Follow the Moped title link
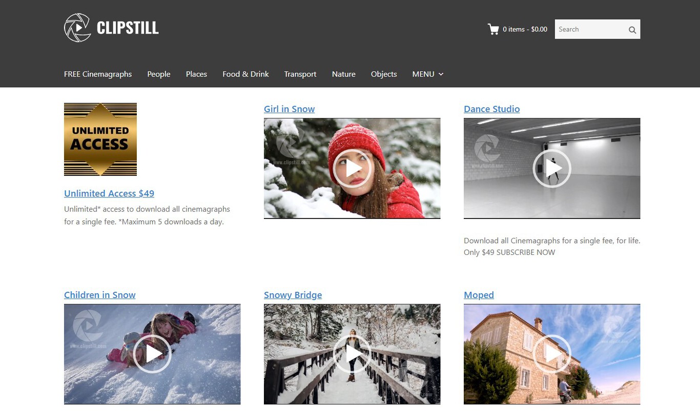The height and width of the screenshot is (420, 700). [479, 295]
